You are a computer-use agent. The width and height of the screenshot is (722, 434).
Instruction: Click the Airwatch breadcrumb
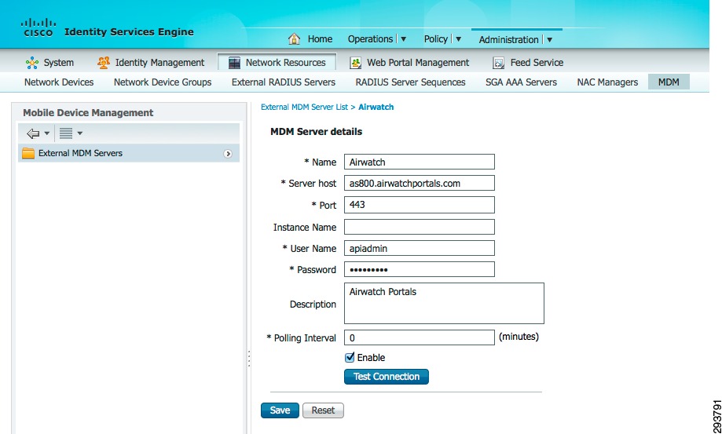[x=376, y=107]
